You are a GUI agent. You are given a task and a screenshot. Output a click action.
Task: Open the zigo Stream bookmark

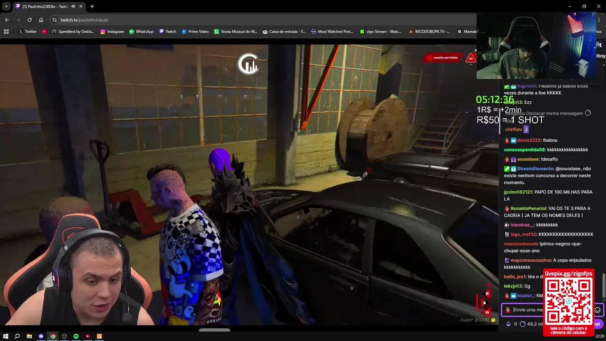(381, 32)
